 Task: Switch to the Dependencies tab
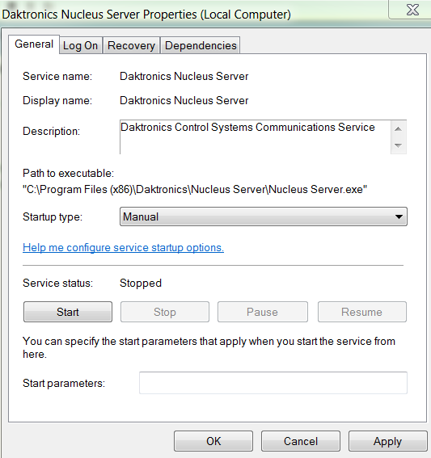(x=201, y=45)
